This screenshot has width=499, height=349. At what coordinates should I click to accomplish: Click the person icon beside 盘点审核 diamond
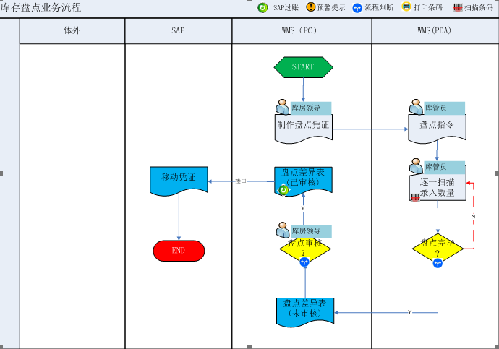(x=283, y=230)
